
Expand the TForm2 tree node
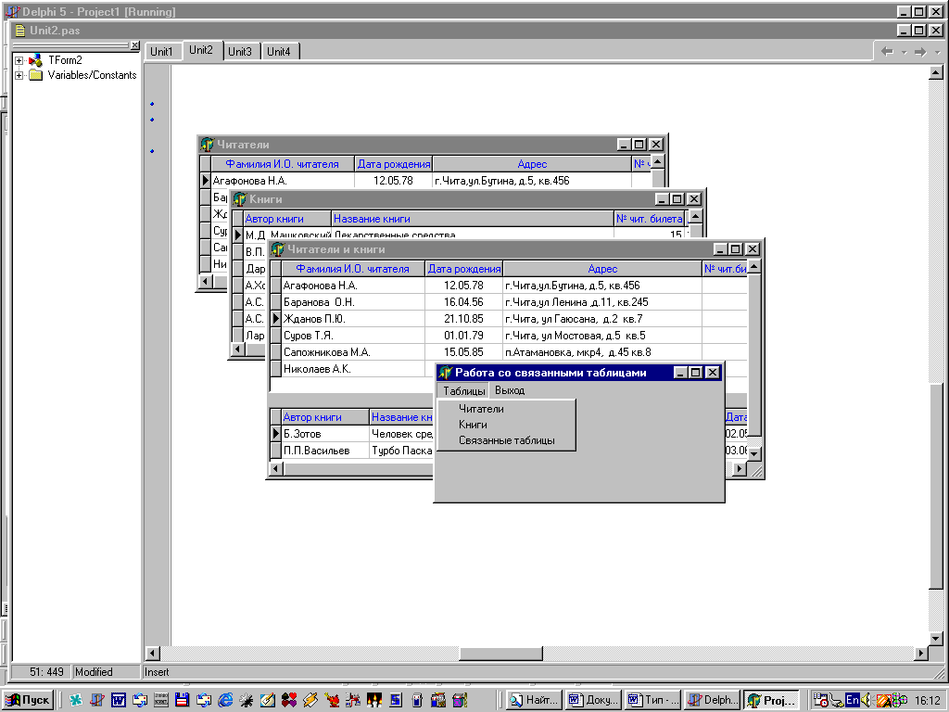click(19, 60)
